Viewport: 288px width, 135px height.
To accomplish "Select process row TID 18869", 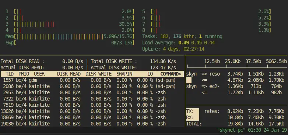I will 92,117.
